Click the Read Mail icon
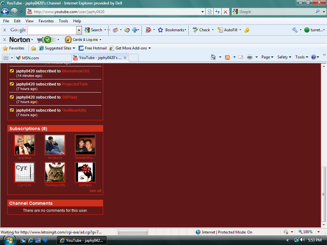This screenshot has width=327, height=245. [241, 57]
